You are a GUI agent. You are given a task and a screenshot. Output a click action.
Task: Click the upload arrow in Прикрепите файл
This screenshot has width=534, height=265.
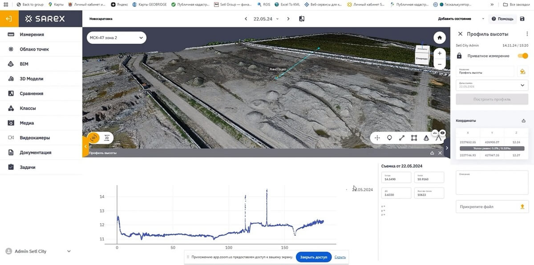pos(522,206)
